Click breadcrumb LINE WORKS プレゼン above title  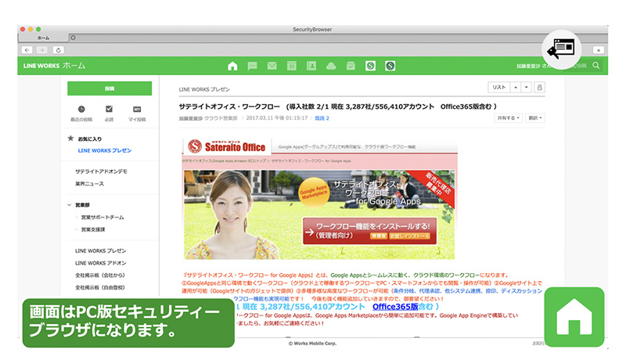click(x=204, y=89)
